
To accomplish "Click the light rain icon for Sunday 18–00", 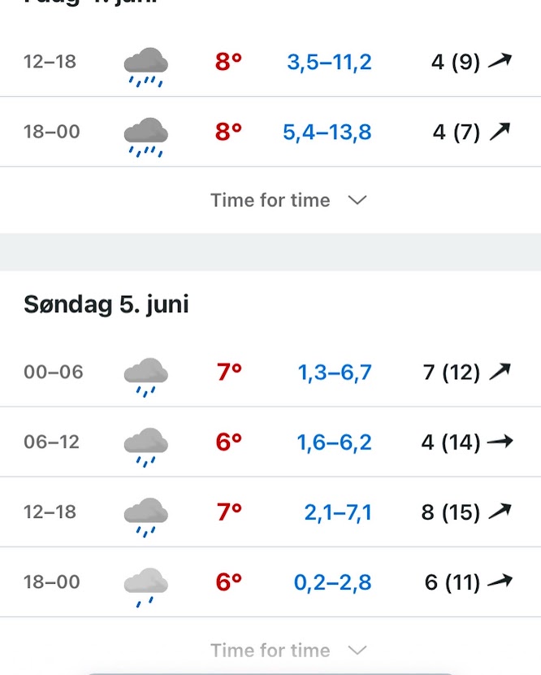I will [x=146, y=585].
